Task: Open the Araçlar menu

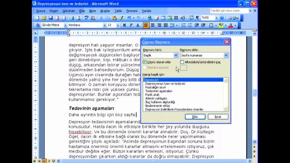Action: pos(105,11)
